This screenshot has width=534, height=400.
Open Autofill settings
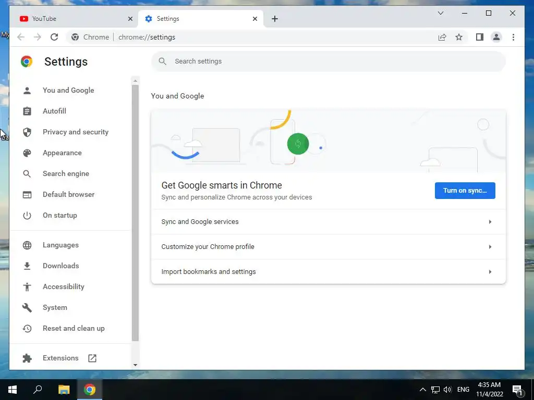tap(54, 111)
